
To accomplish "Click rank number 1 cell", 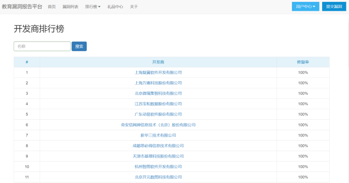I will [x=27, y=73].
